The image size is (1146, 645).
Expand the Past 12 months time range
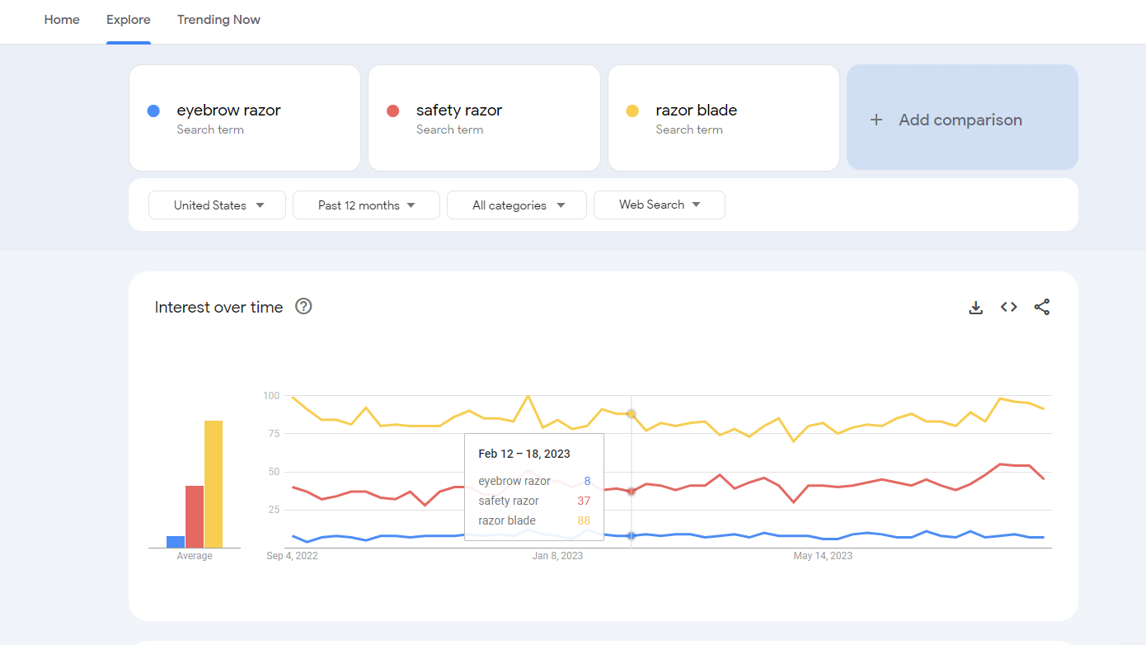pos(366,205)
